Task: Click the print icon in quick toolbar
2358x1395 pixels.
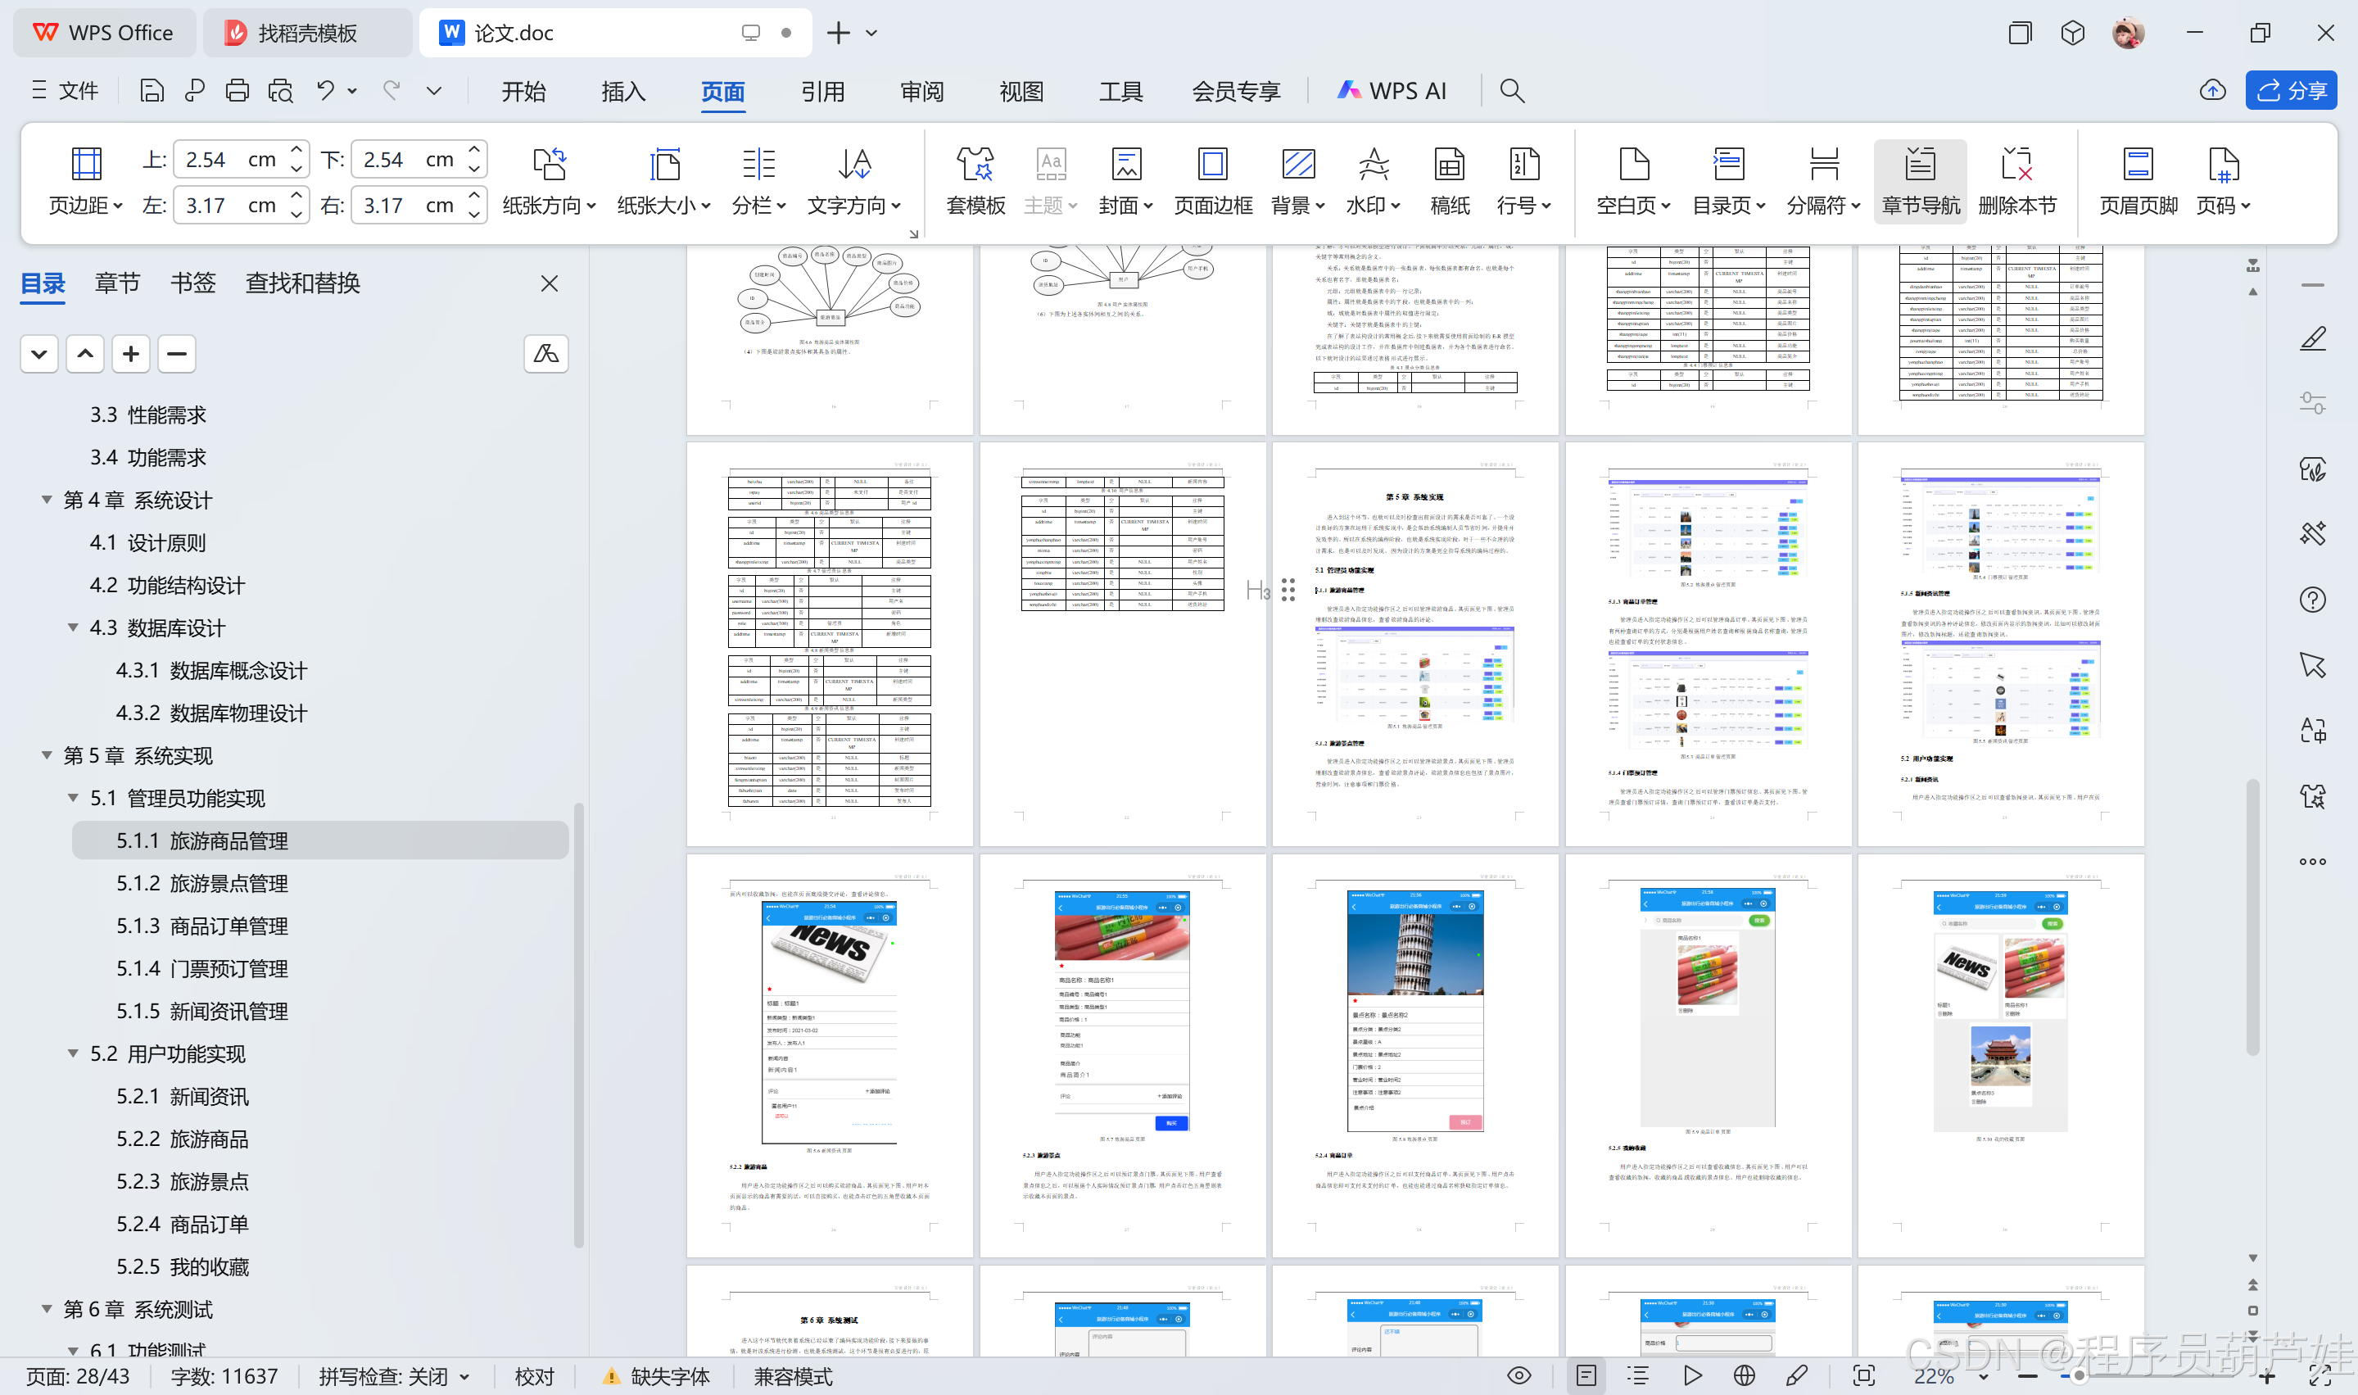Action: coord(237,90)
